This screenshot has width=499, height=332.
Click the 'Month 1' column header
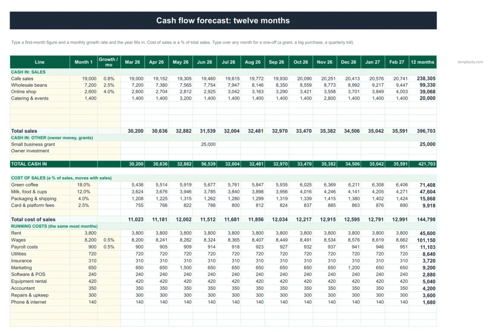point(83,62)
